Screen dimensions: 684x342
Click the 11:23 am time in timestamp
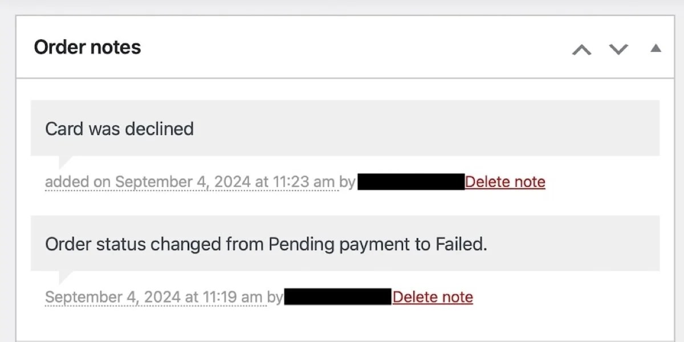pyautogui.click(x=303, y=182)
